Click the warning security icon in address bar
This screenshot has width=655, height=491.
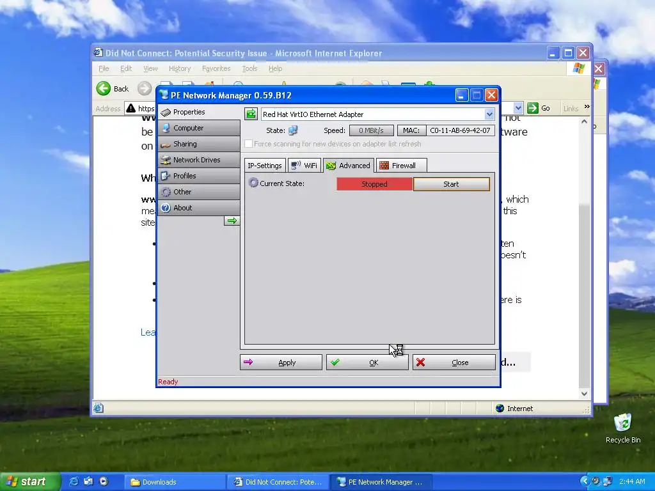[130, 108]
